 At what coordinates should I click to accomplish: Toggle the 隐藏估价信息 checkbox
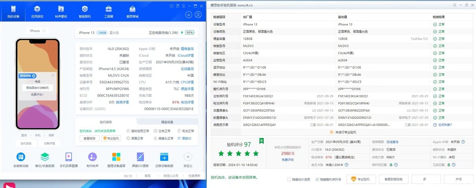pos(289,180)
